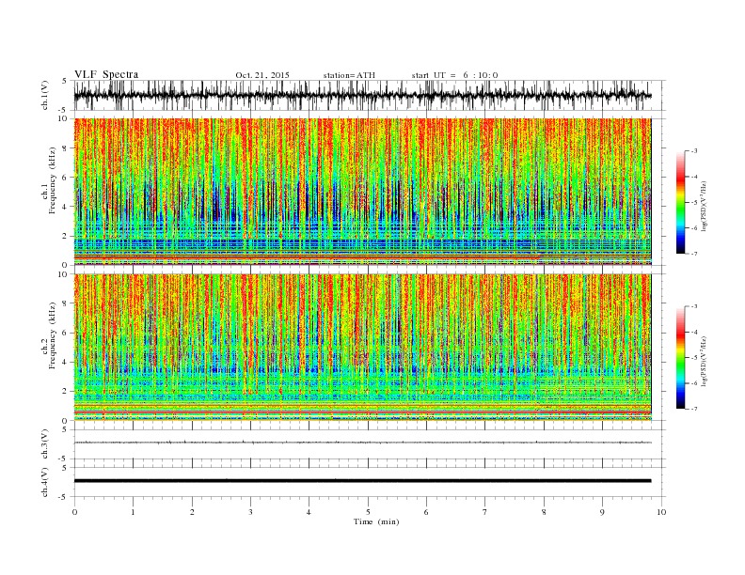Click the ch.2 color bar 'log(PSD)' label

click(705, 361)
